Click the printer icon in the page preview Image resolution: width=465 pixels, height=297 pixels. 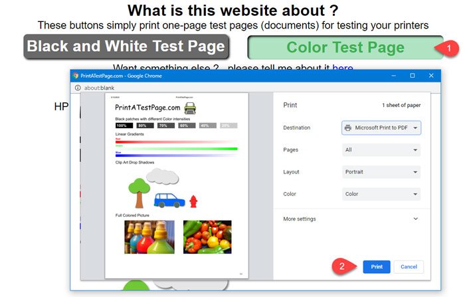[x=190, y=108]
